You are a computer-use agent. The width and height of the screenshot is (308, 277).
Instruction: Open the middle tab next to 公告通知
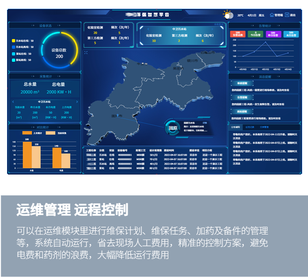[x=250, y=127]
